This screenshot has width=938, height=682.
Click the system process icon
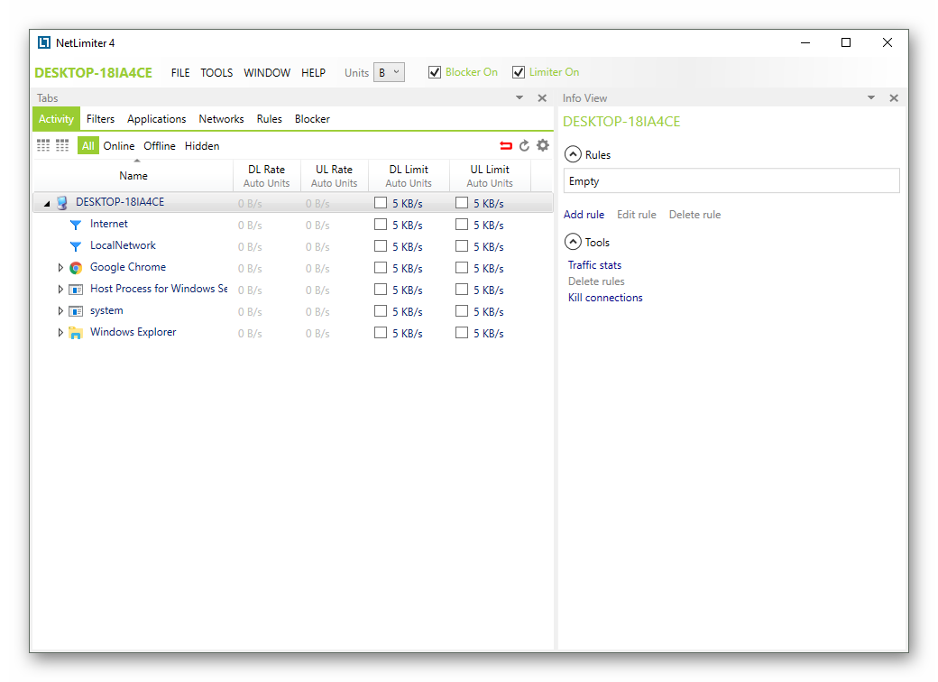76,311
